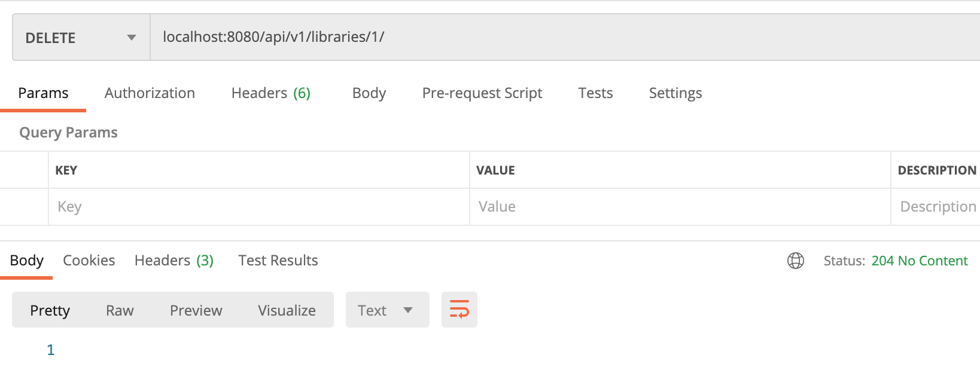
Task: Open the request Headers (6) tab
Action: 270,93
